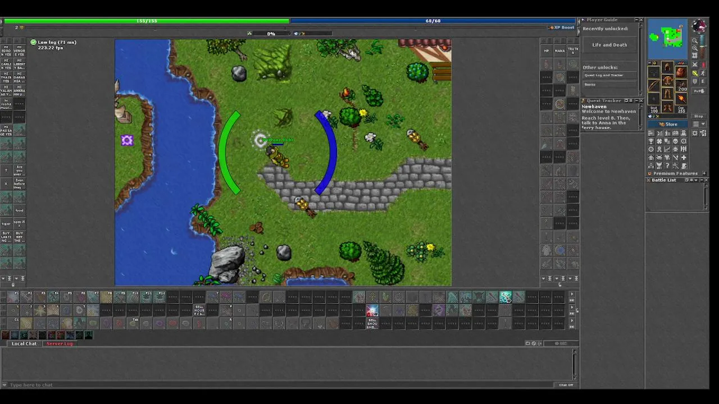Viewport: 719px width, 404px height.
Task: Click the chat window scrollbar
Action: coord(575,364)
